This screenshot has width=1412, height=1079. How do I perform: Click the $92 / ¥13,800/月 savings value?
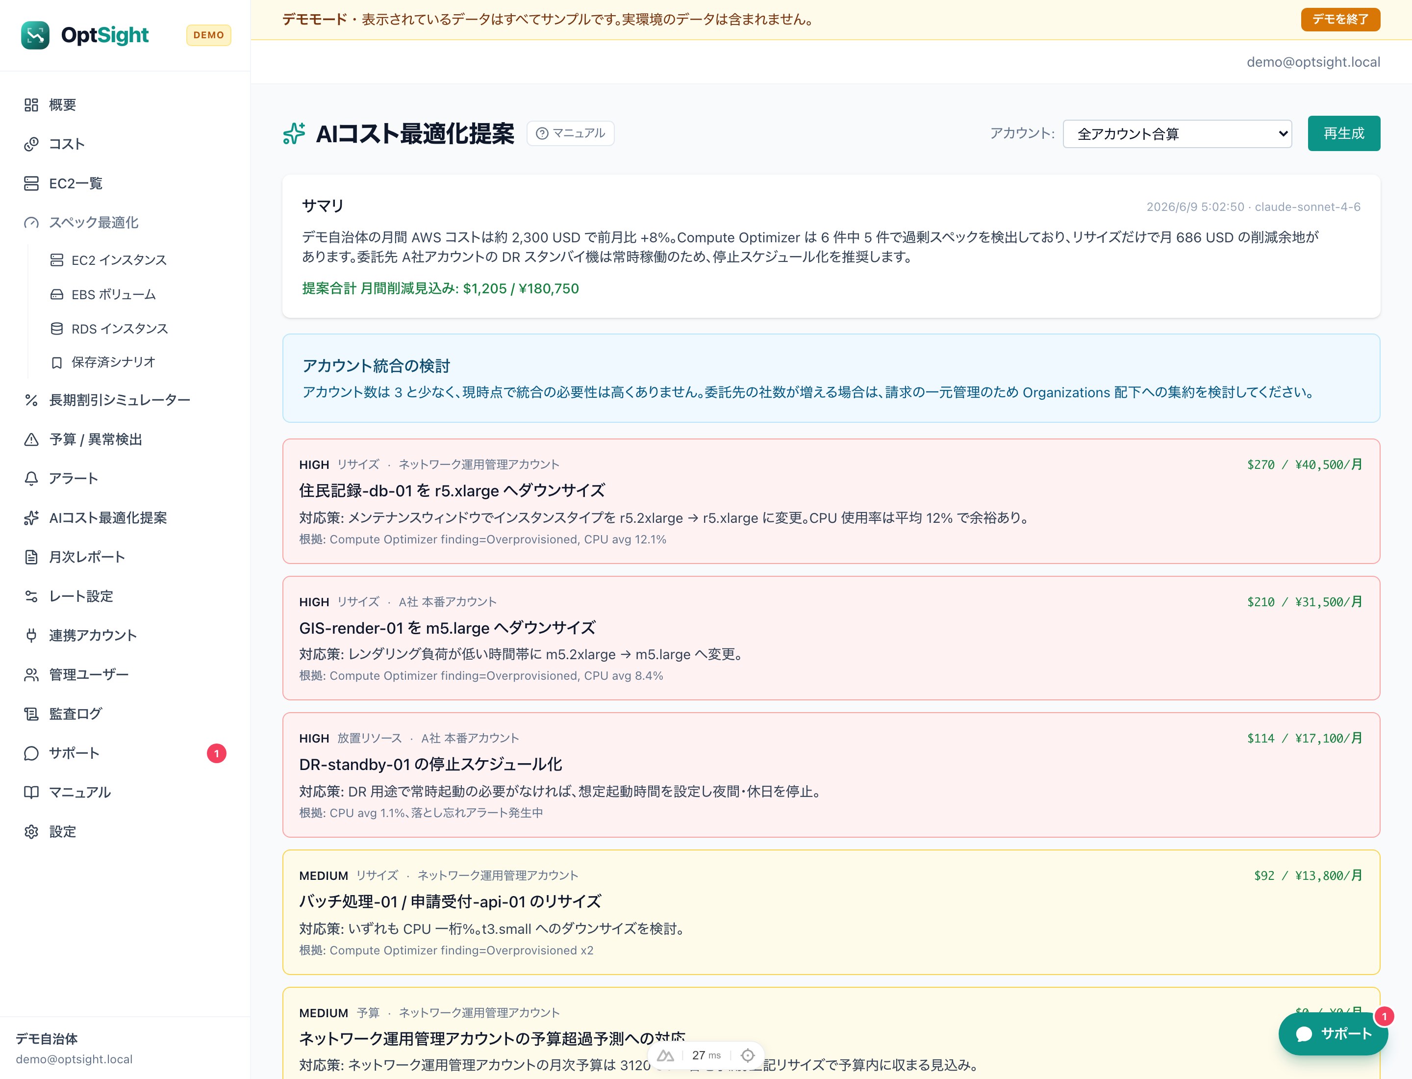[x=1308, y=875]
